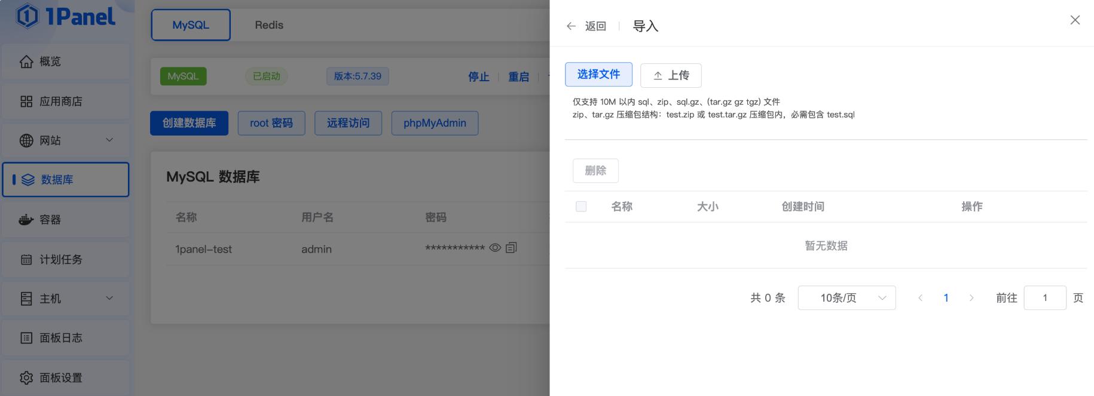1094x396 pixels.
Task: Close the import drawer with X
Action: pos(1075,20)
